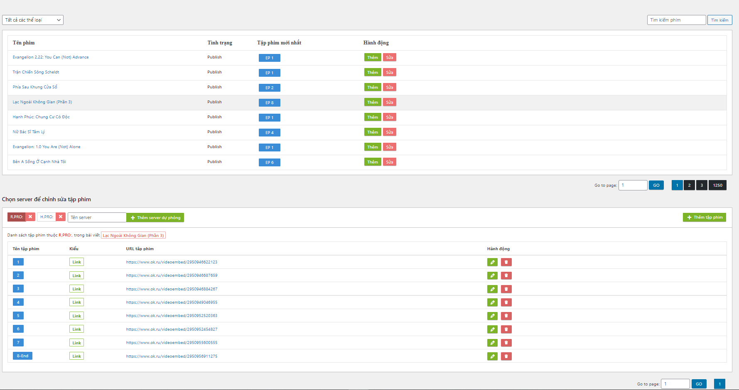This screenshot has width=739, height=390.
Task: Go to page 3 of film list
Action: pyautogui.click(x=702, y=185)
